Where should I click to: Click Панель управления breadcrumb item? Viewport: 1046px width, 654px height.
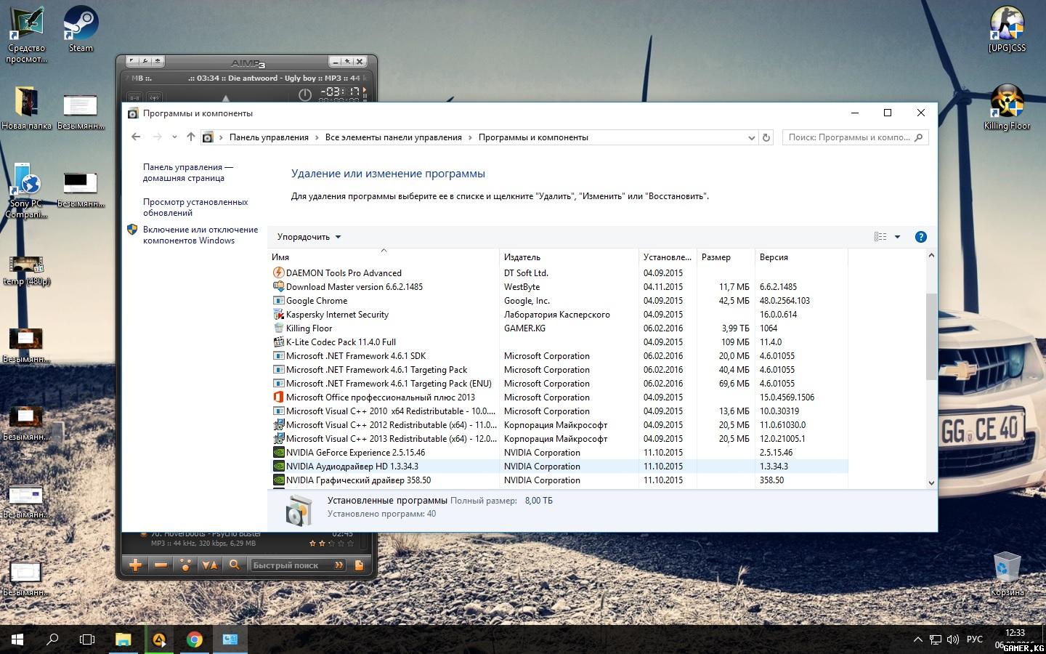[x=269, y=137]
